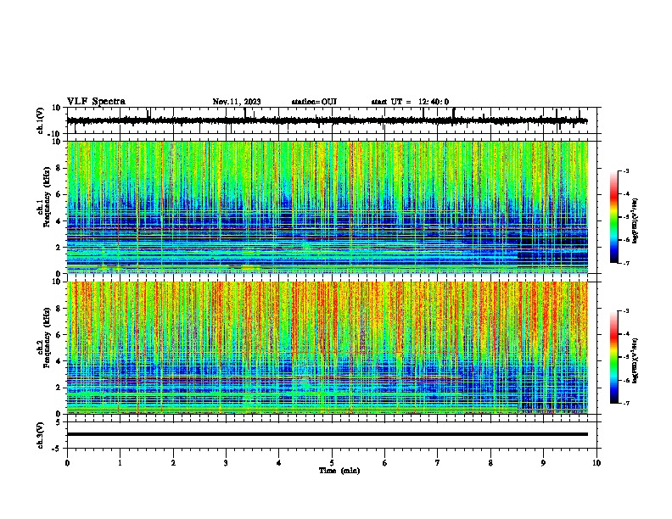Click the "-5" tick of ch.3(V) axis
The image size is (672, 519).
57,449
